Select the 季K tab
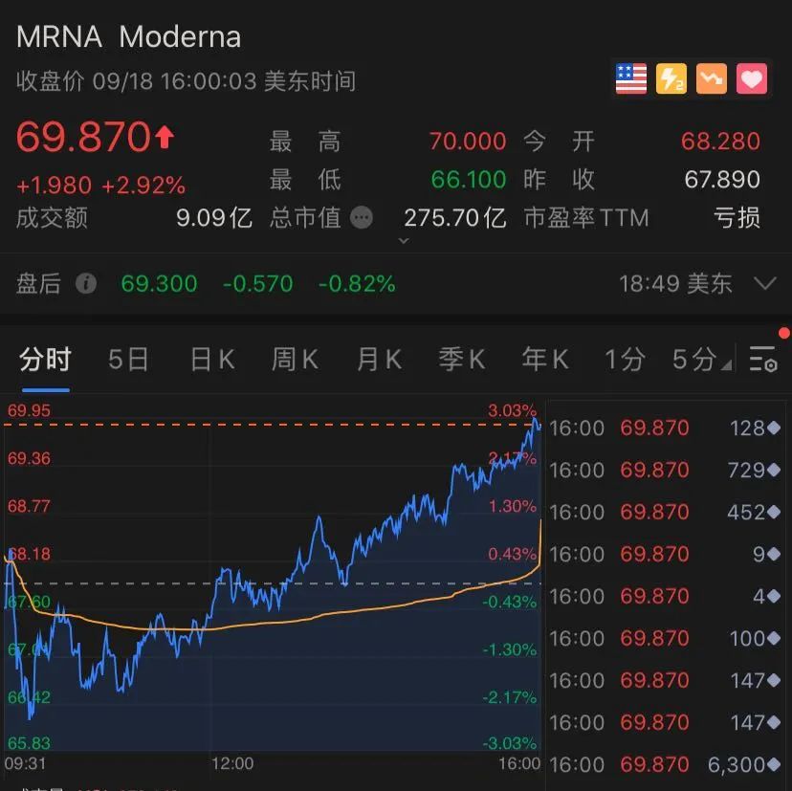The width and height of the screenshot is (792, 791). (x=462, y=360)
